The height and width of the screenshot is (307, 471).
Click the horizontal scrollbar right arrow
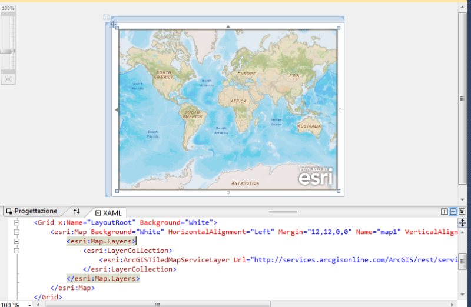tap(452, 305)
